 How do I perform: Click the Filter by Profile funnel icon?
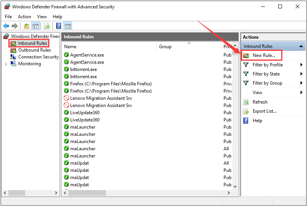[x=246, y=64]
